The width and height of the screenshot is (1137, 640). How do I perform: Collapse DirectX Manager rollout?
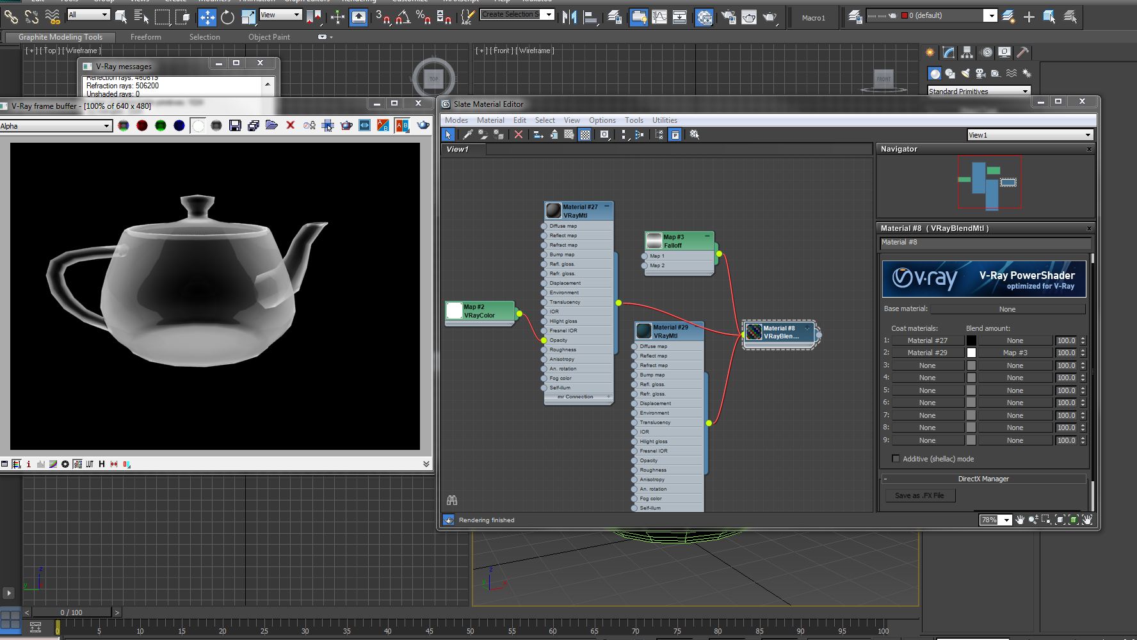983,479
